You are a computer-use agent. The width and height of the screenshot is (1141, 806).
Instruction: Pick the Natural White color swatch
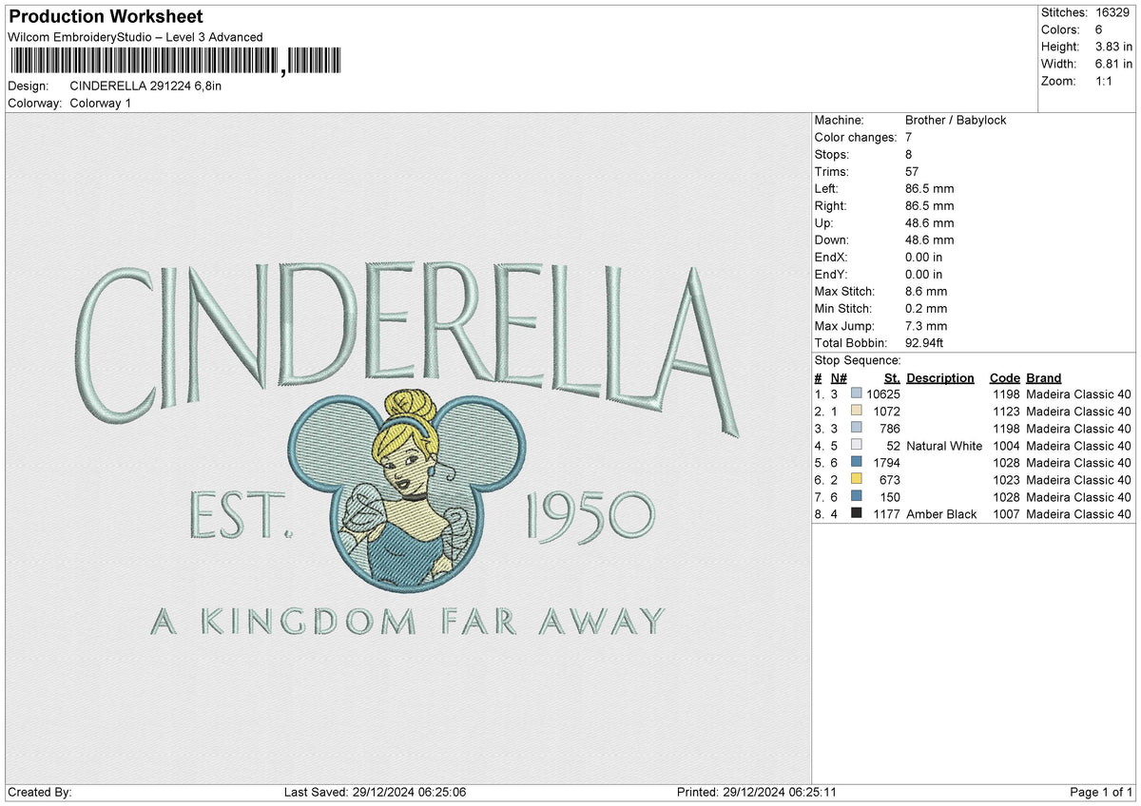pyautogui.click(x=857, y=445)
